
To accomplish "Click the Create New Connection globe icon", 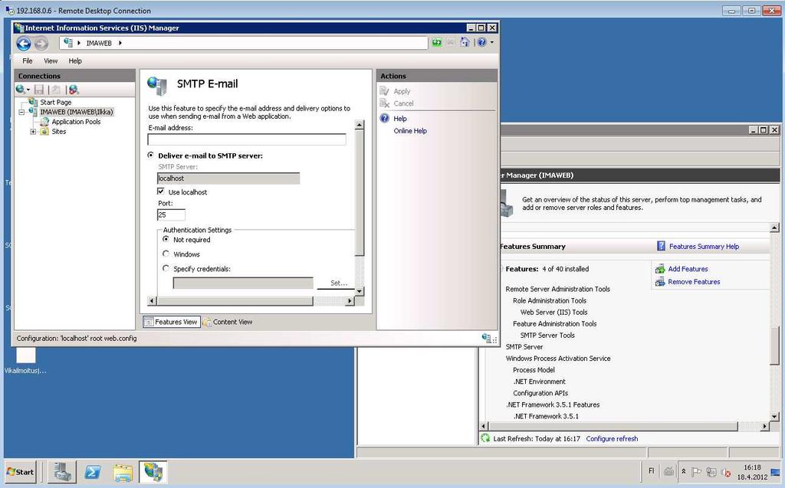I will tap(21, 90).
